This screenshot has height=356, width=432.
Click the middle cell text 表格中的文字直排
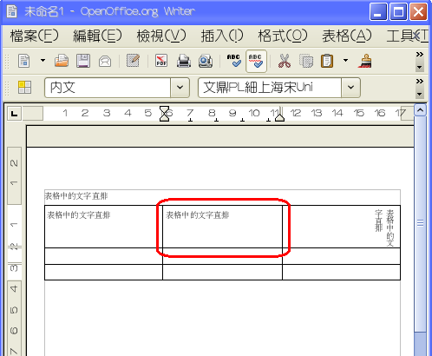198,215
